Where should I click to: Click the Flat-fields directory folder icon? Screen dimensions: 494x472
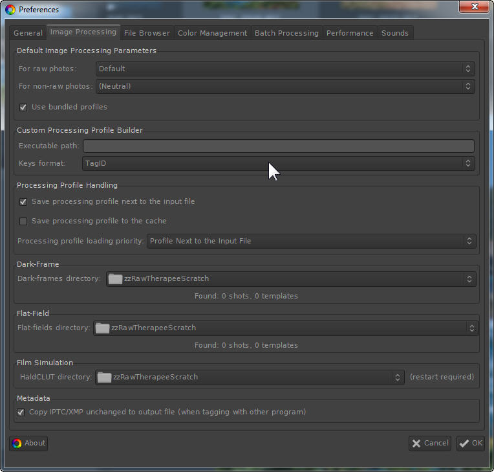(x=102, y=328)
